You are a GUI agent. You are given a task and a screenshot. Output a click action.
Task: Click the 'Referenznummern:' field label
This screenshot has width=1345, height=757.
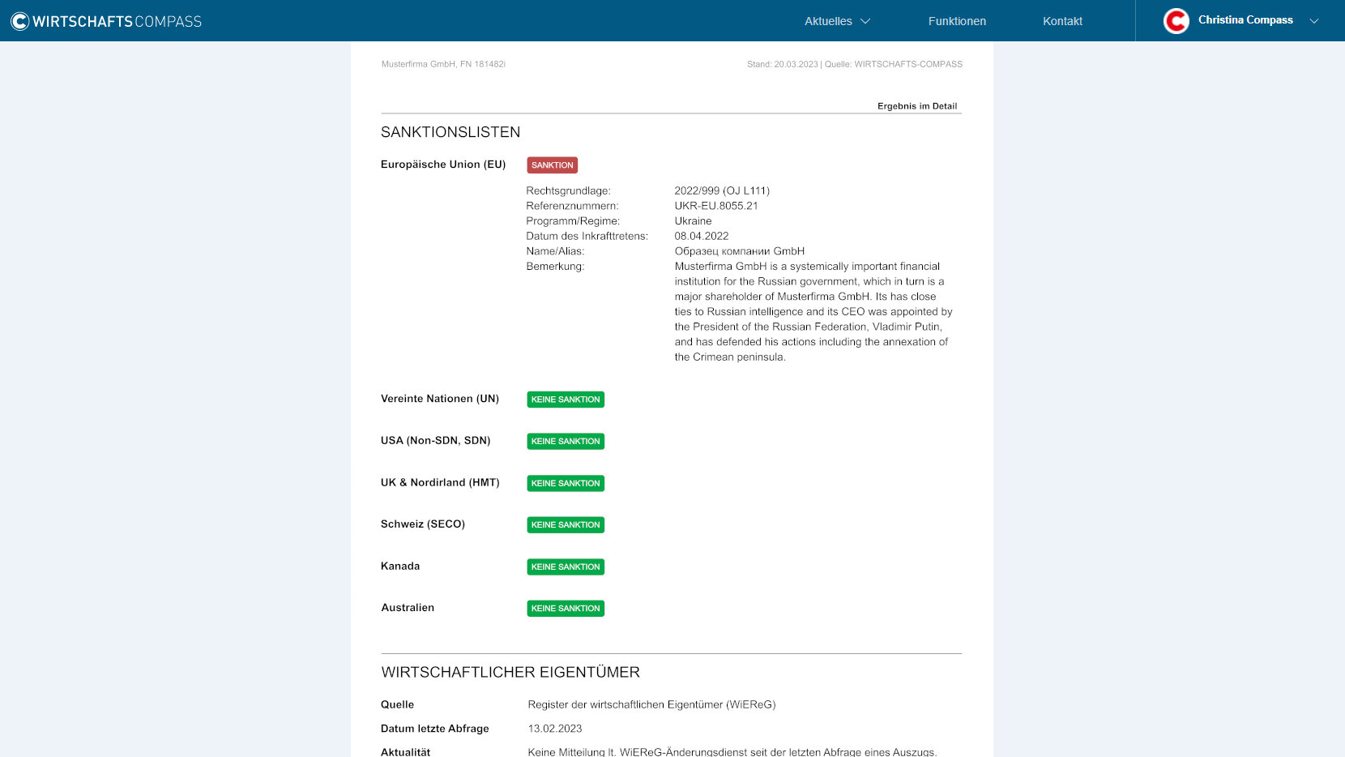pos(572,206)
